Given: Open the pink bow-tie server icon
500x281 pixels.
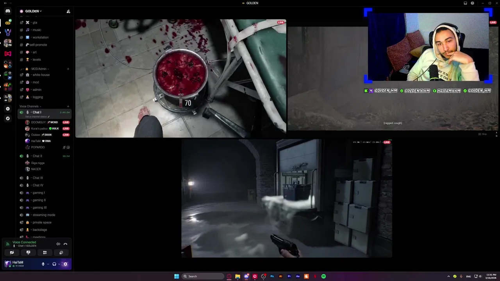Looking at the screenshot, I should (x=8, y=53).
